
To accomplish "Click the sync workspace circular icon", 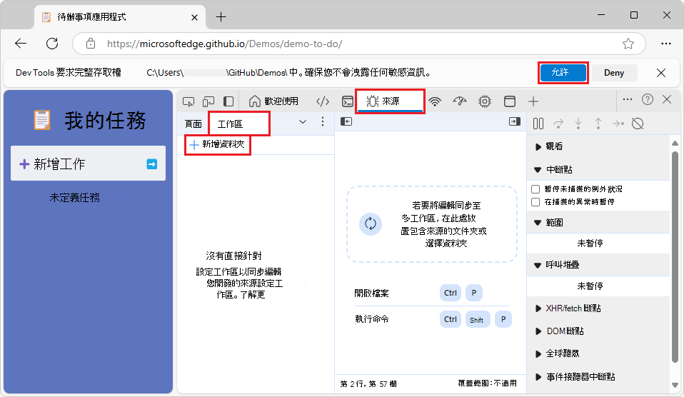I will click(x=371, y=223).
